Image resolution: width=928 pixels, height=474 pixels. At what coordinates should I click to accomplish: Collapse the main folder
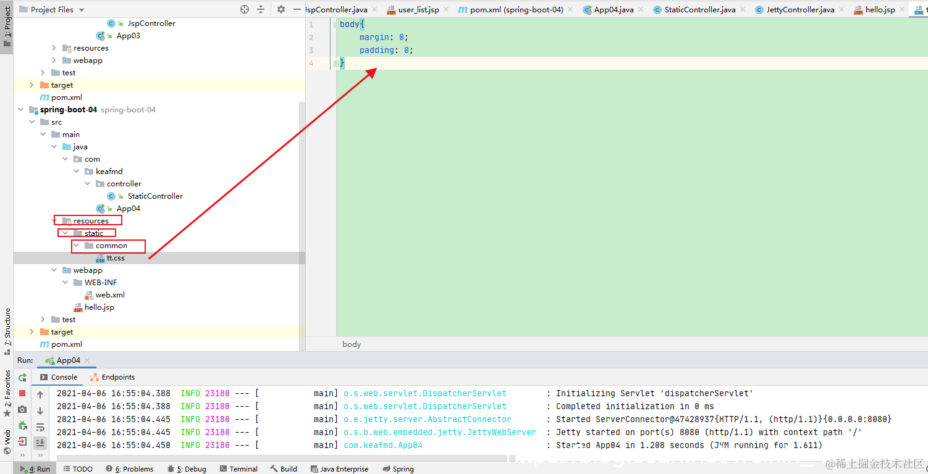(x=43, y=135)
